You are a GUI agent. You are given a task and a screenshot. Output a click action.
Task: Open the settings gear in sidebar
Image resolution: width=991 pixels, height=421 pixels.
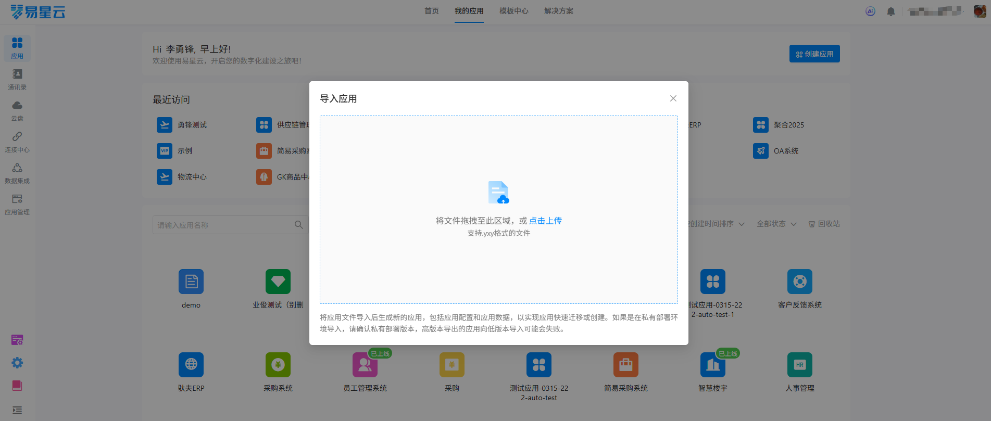[17, 363]
